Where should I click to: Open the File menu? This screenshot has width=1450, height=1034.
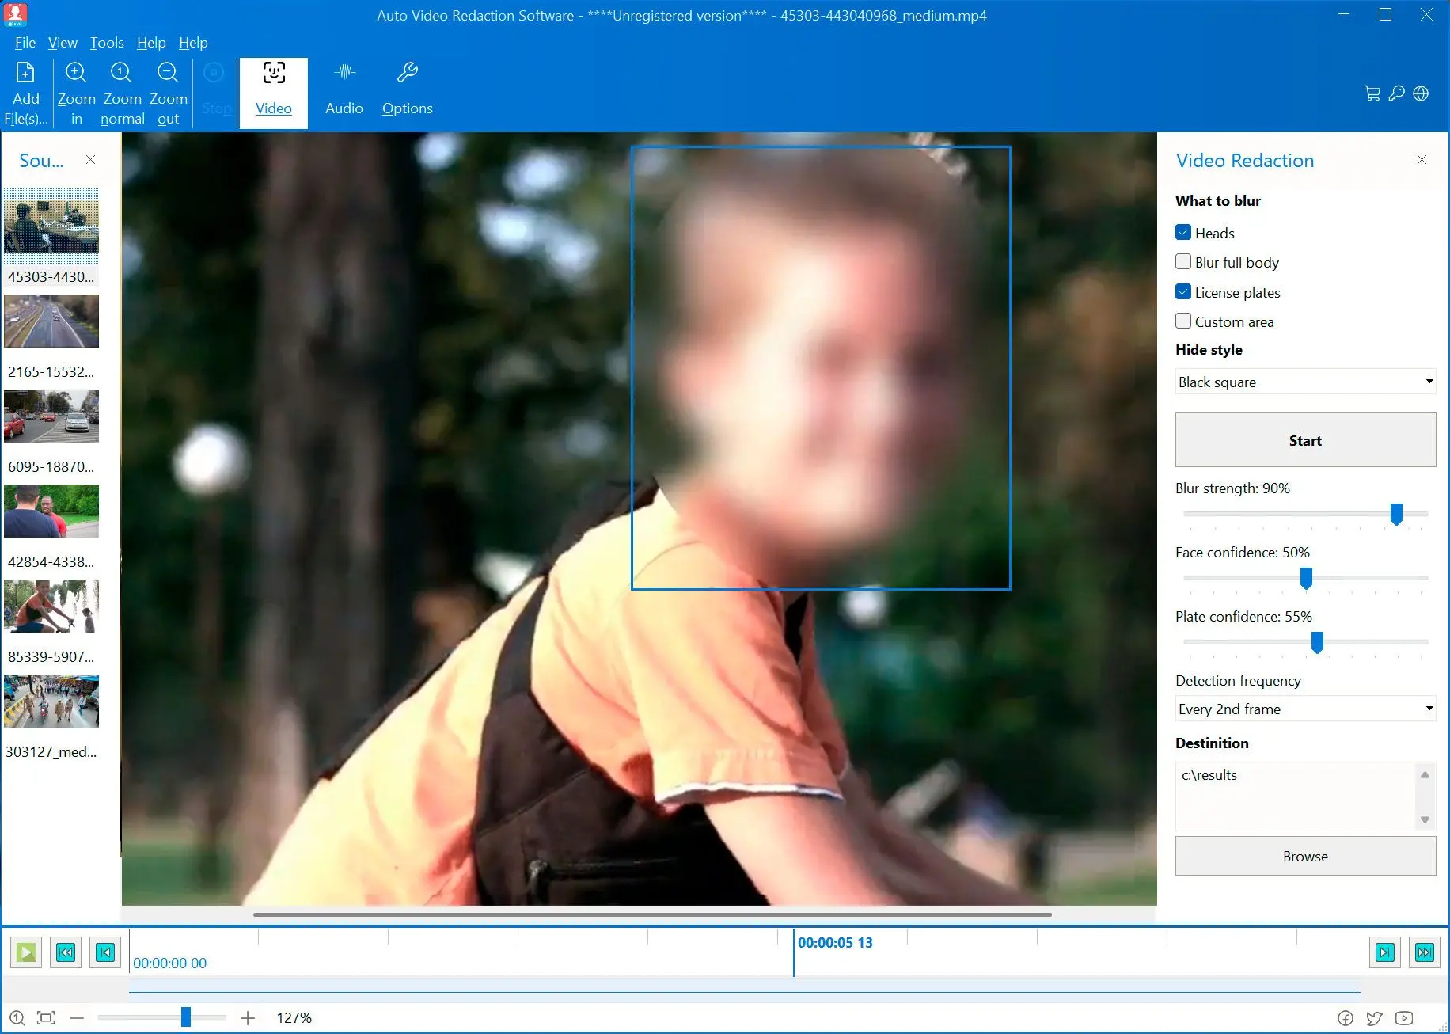[x=25, y=43]
